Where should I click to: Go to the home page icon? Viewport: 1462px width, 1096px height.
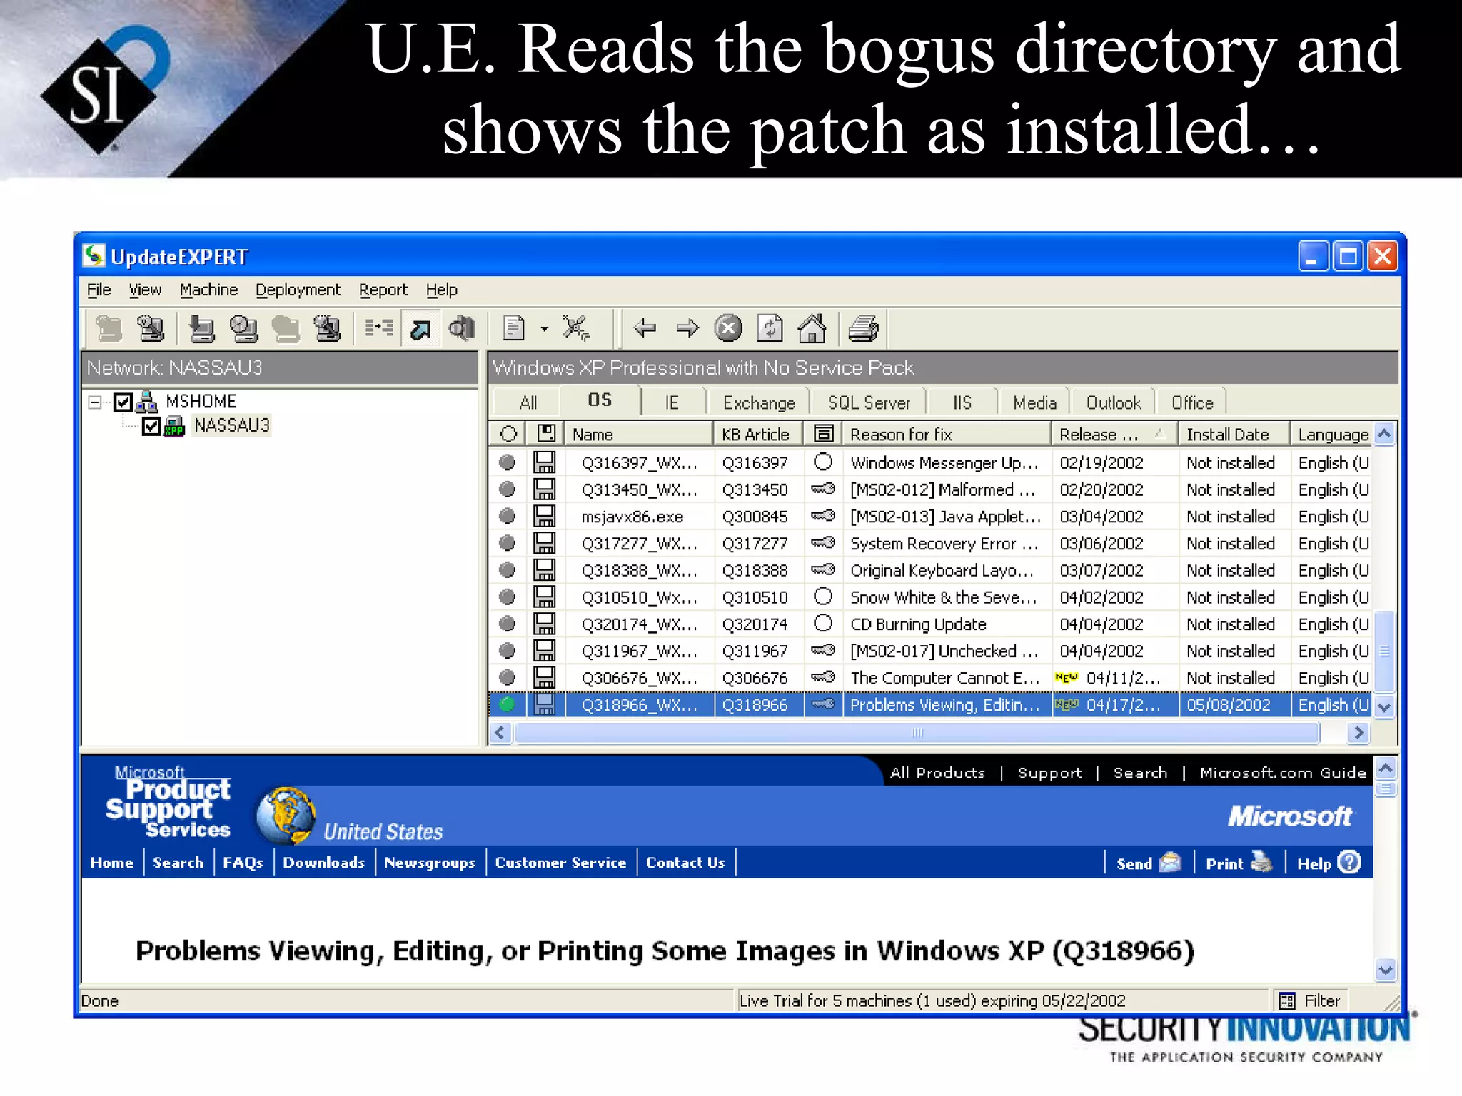pyautogui.click(x=812, y=328)
